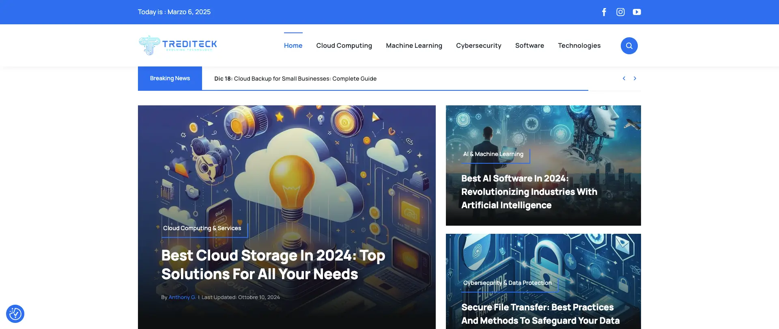The image size is (779, 329).
Task: Click the blue search magnifier button
Action: coord(629,46)
